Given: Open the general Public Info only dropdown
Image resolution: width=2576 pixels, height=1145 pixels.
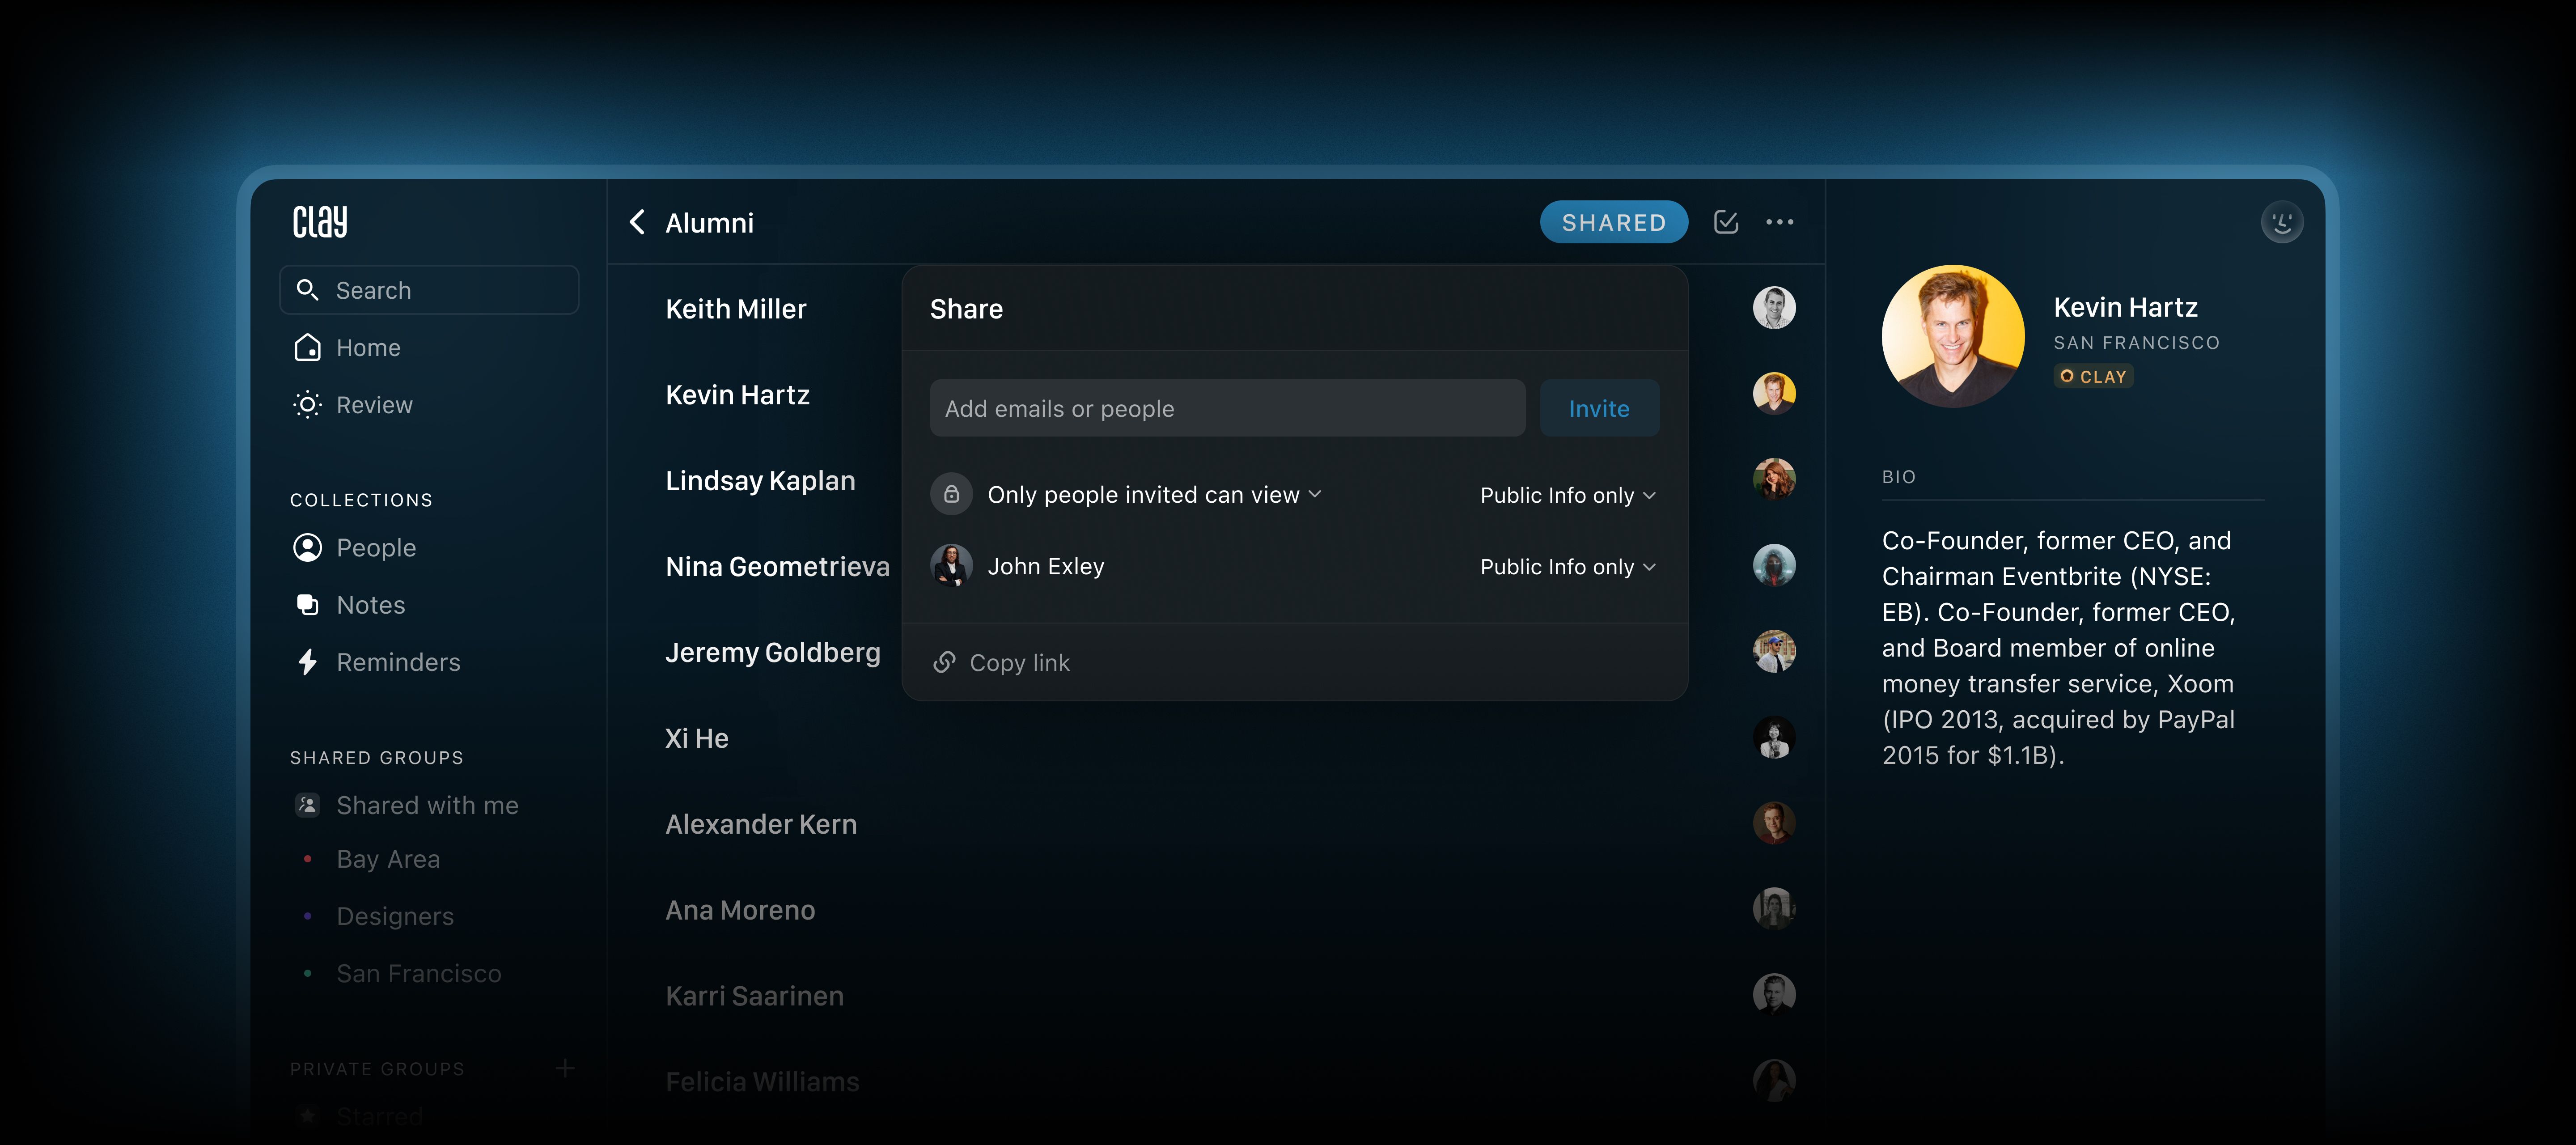Looking at the screenshot, I should click(x=1567, y=495).
